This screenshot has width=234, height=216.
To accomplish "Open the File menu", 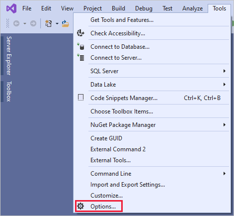I will click(x=27, y=8).
